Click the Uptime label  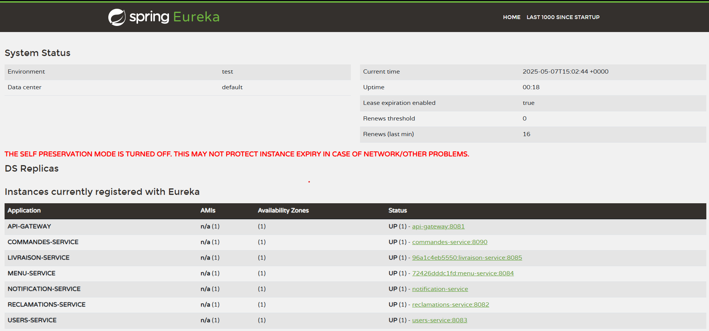point(374,87)
